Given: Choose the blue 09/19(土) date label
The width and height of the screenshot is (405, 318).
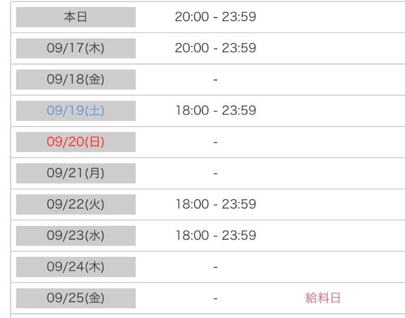Looking at the screenshot, I should (76, 110).
